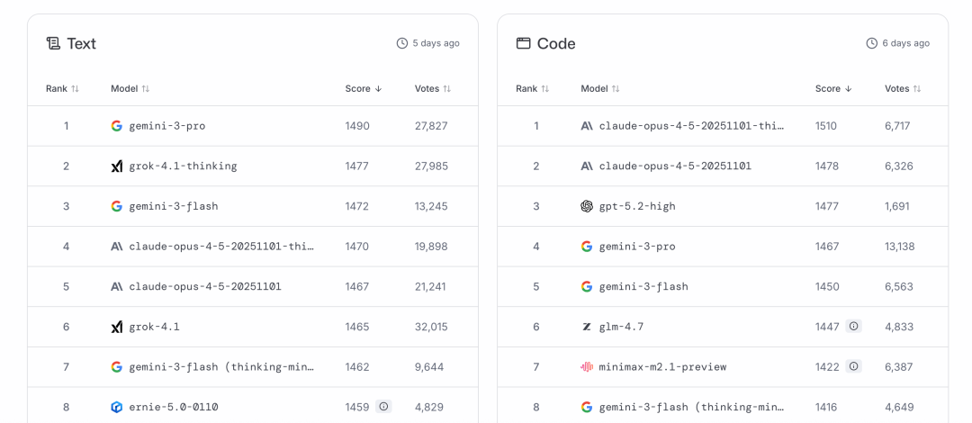The width and height of the screenshot is (972, 423).
Task: Click the grok-4.1 row in Text table
Action: point(154,327)
